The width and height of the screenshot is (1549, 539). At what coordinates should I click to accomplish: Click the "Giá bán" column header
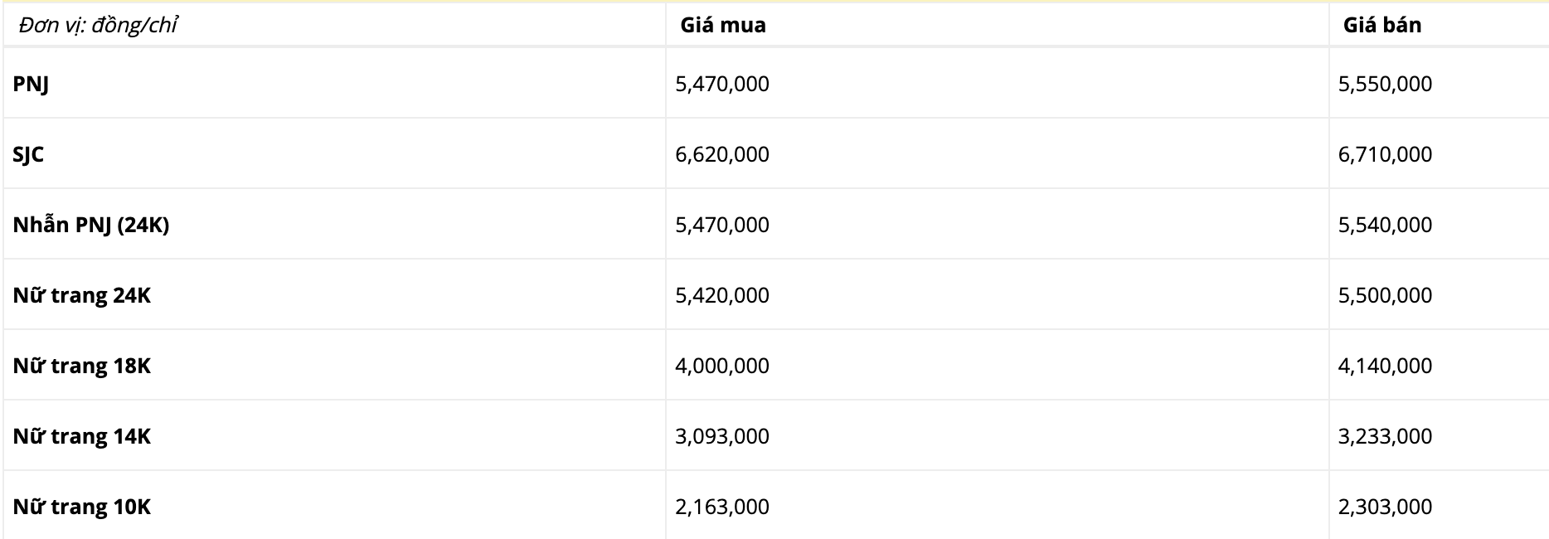pyautogui.click(x=1381, y=26)
